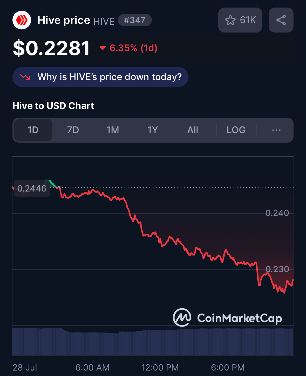Switch chart to 1M range
Image resolution: width=306 pixels, height=376 pixels.
pyautogui.click(x=113, y=130)
